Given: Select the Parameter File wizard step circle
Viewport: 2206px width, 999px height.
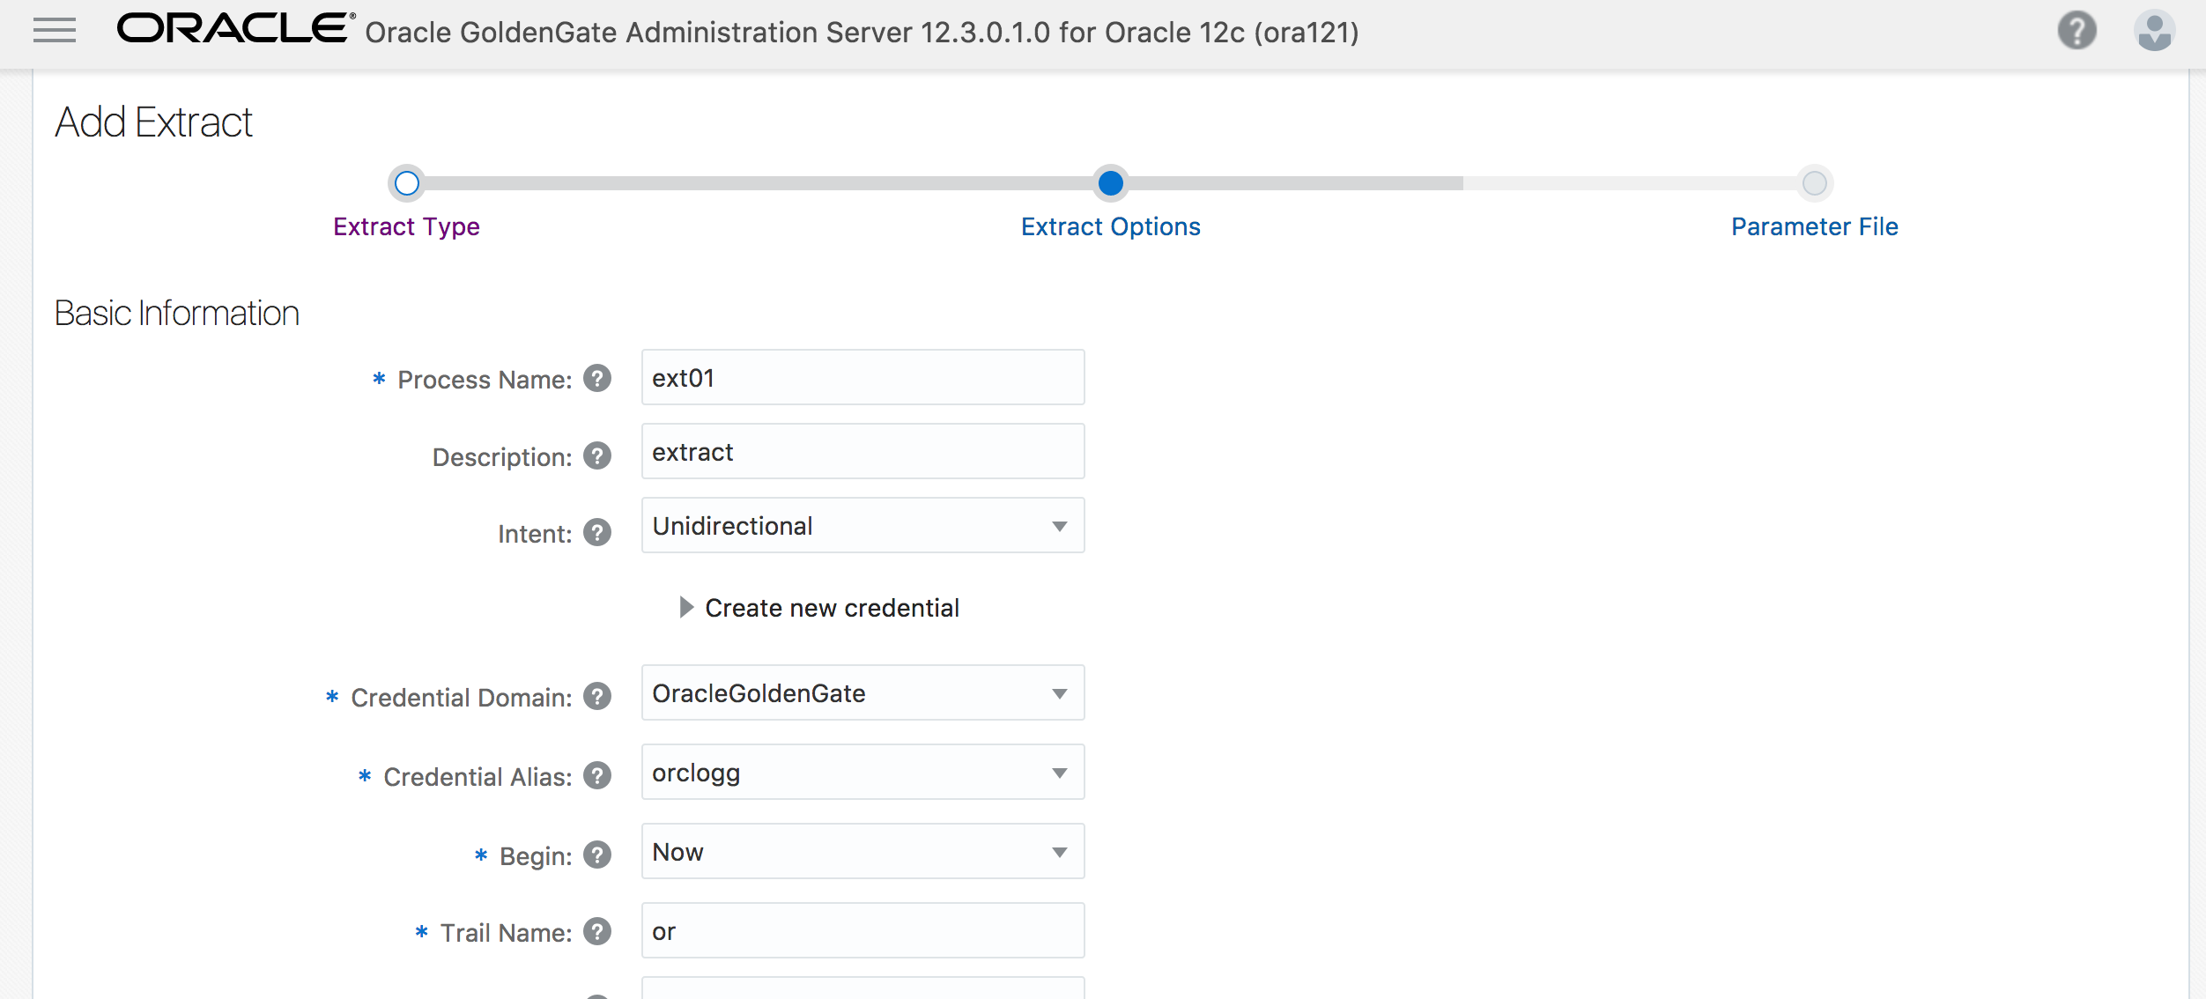Looking at the screenshot, I should click(1814, 184).
